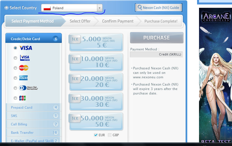The width and height of the screenshot is (232, 146).
Task: Click the www.nexoneu.com text
Action: click(148, 77)
